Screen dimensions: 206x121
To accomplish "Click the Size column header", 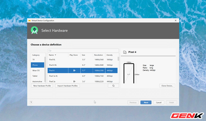I will click(x=83, y=55).
